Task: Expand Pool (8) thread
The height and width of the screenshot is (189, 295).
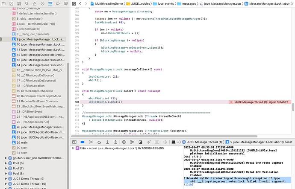Action: (x=6, y=173)
